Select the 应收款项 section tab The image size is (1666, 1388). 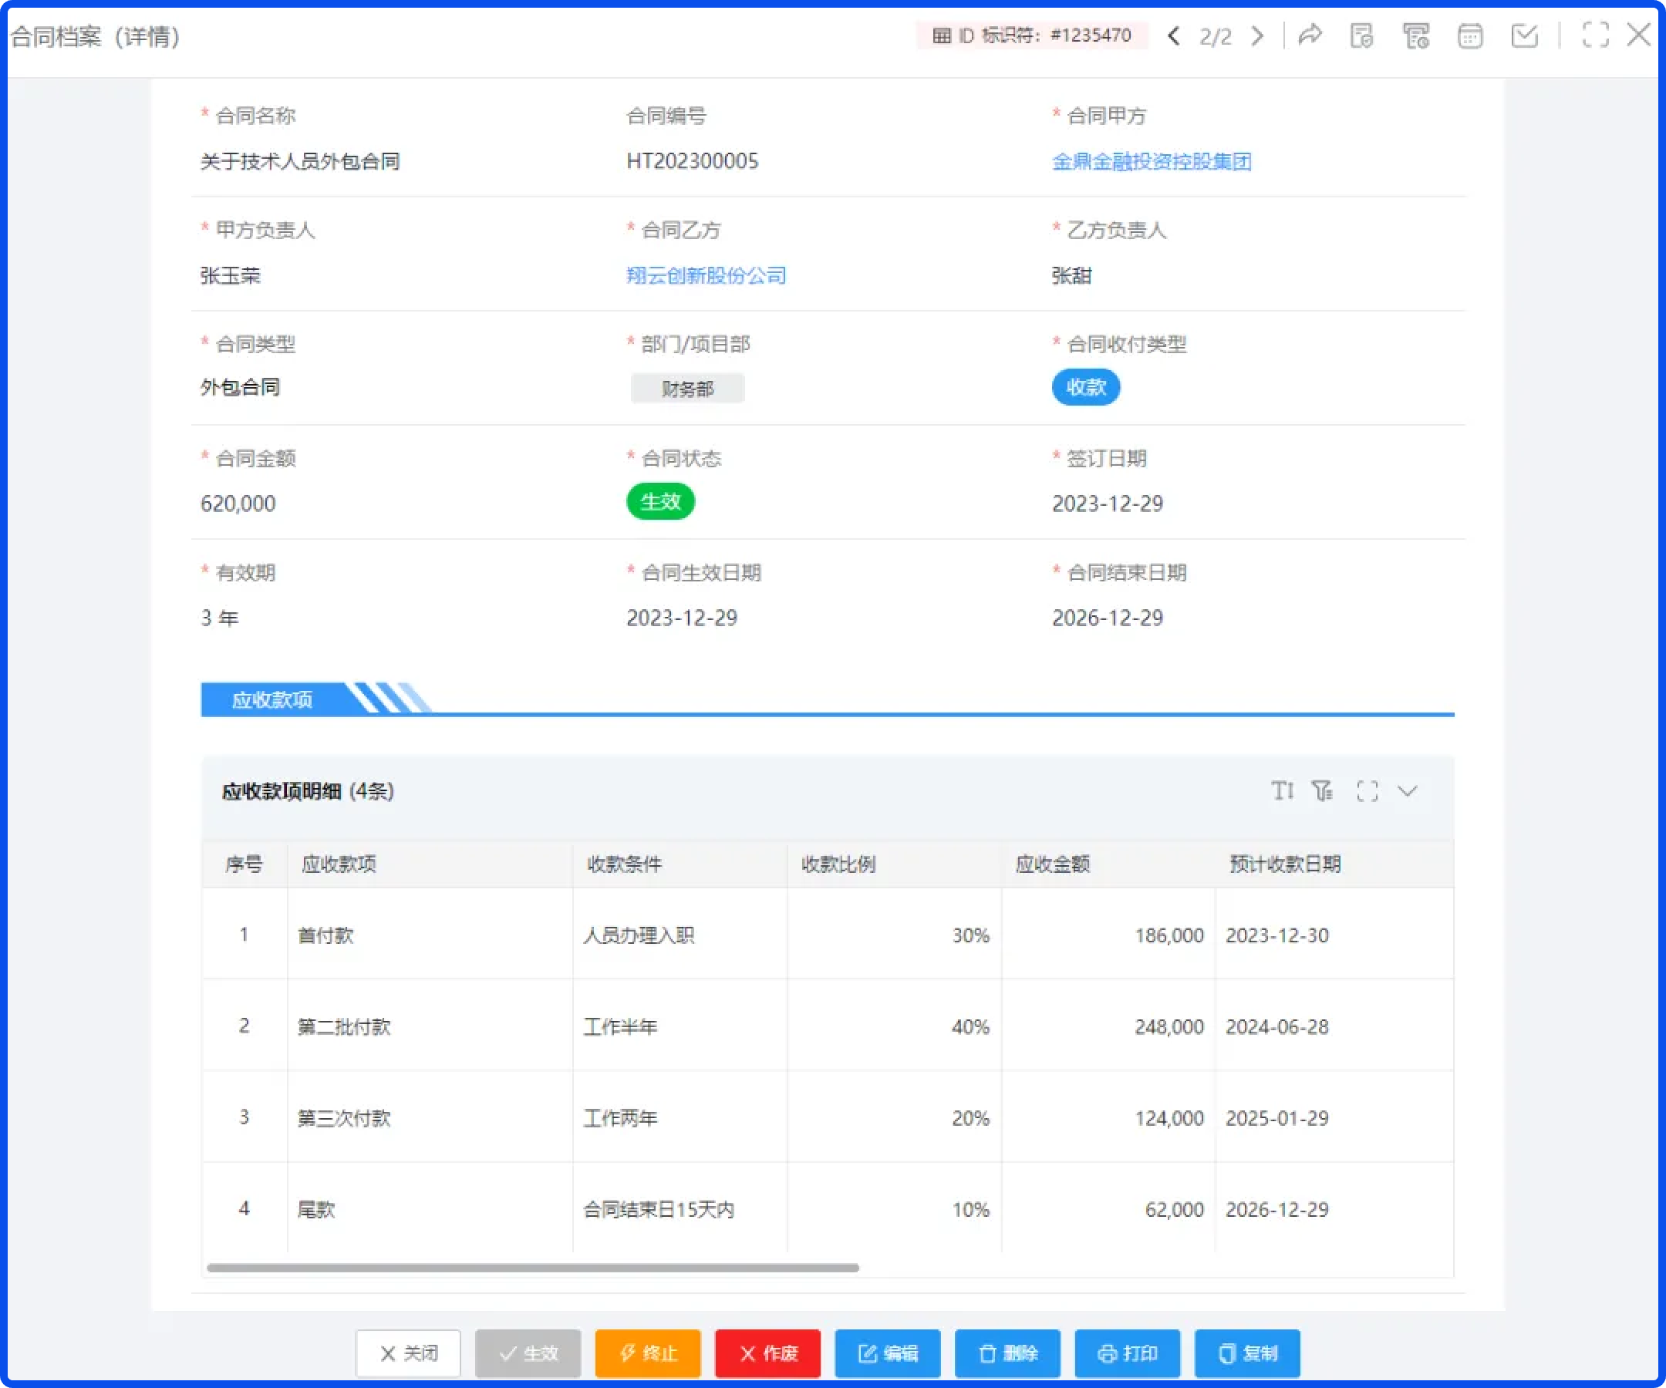272,699
